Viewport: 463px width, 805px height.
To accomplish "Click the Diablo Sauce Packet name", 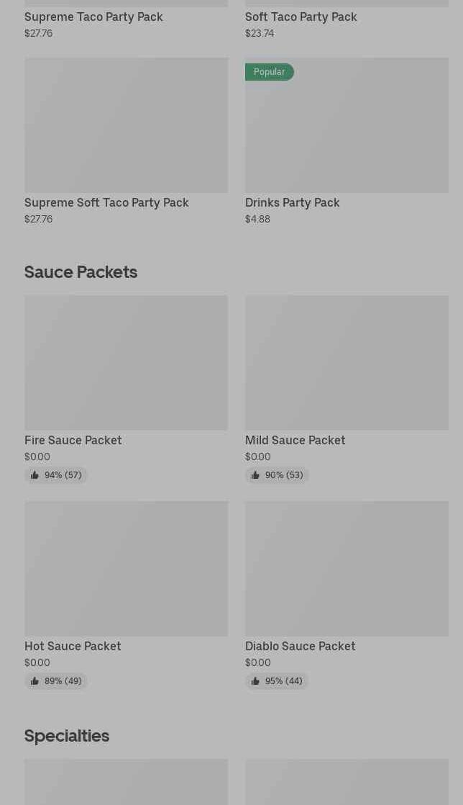I will point(300,646).
